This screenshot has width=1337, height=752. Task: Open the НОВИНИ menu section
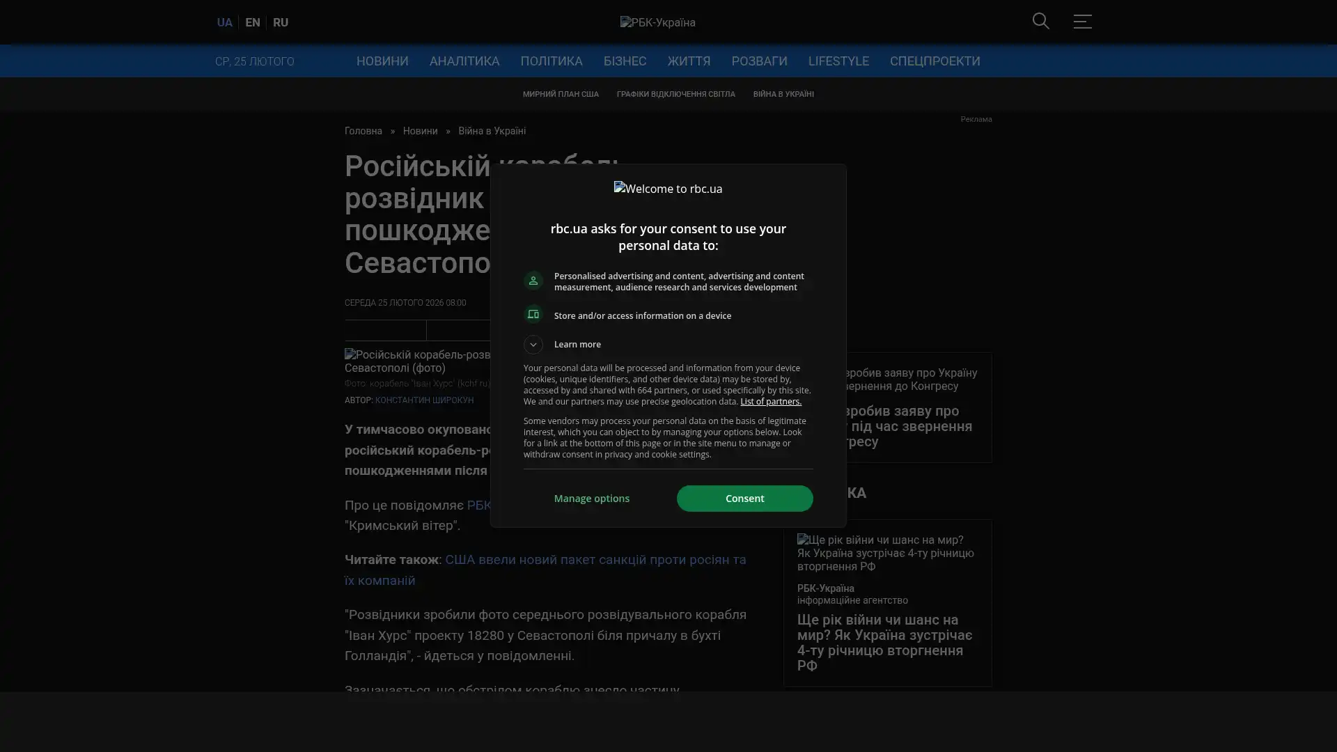tap(382, 61)
